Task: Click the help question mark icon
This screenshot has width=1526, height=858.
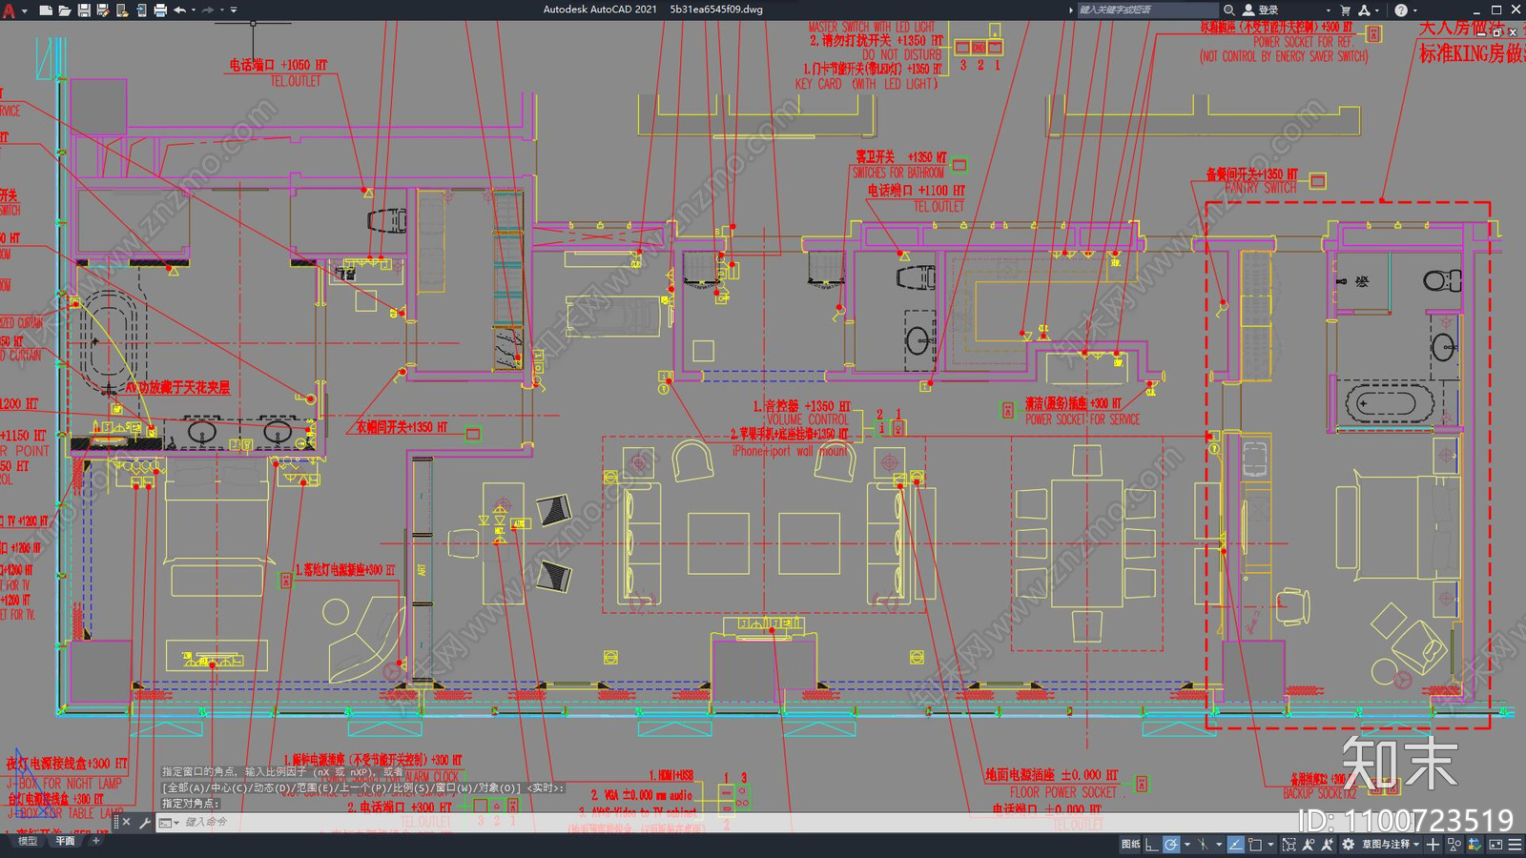Action: pos(1400,10)
